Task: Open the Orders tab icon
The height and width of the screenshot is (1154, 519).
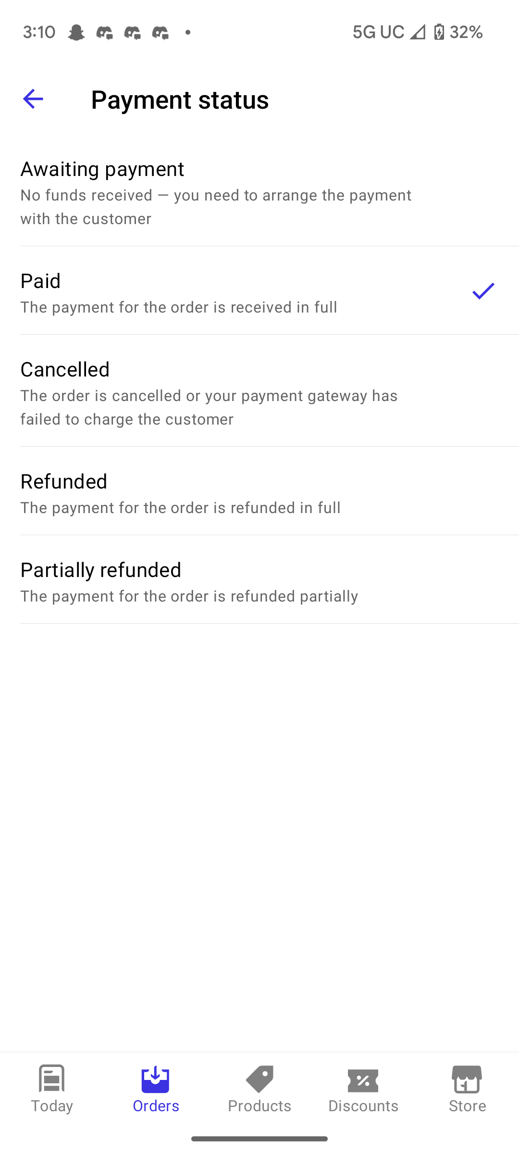Action: click(x=155, y=1079)
